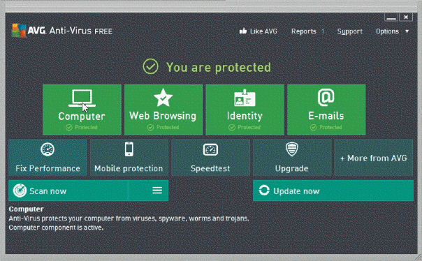Open the Fix Performance label
This screenshot has width=422, height=261.
pyautogui.click(x=48, y=169)
